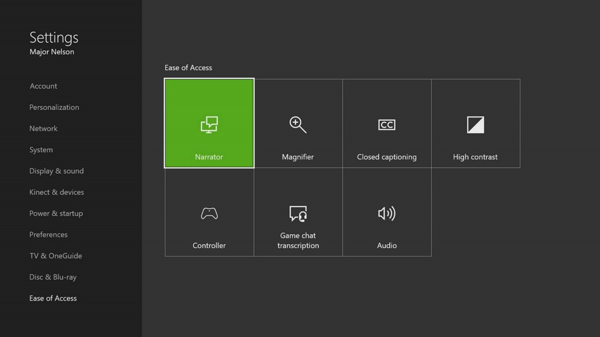Open the Account settings category

43,86
